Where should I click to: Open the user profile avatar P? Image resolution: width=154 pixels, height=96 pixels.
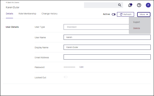click(148, 5)
